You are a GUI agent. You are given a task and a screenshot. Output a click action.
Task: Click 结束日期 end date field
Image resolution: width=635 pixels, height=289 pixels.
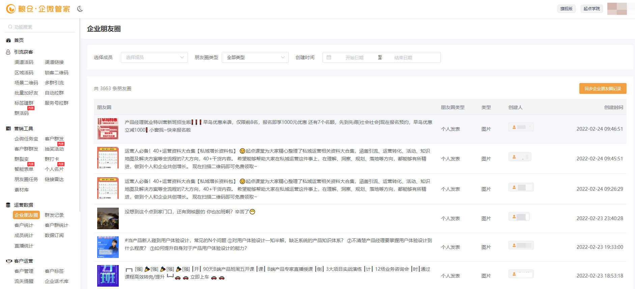coord(403,58)
